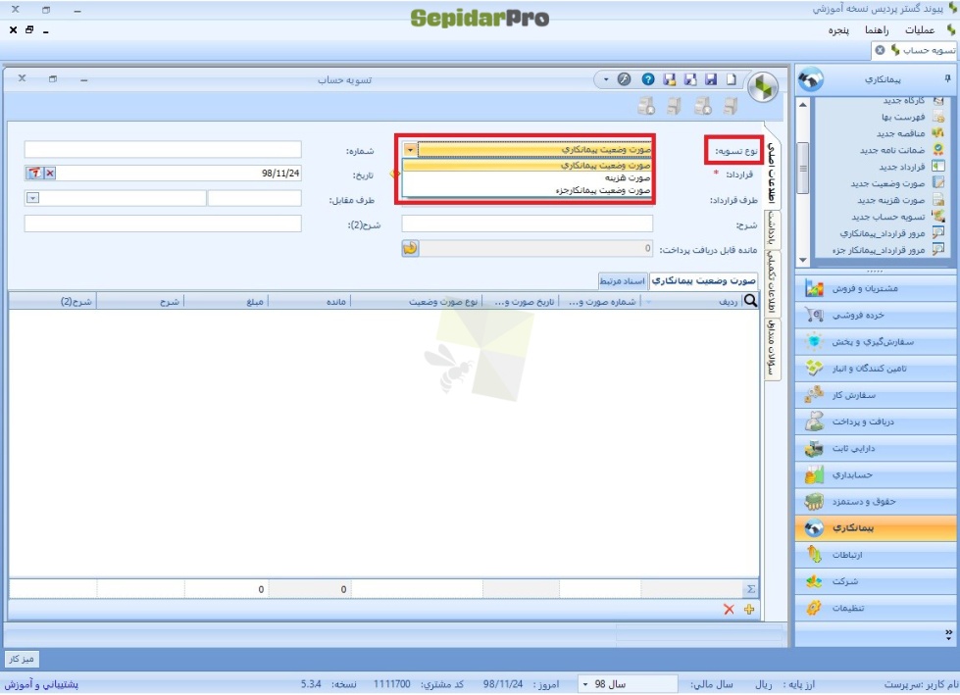Open the دریافت و پرداخت module
Screen dimensions: 960x695
(876, 422)
